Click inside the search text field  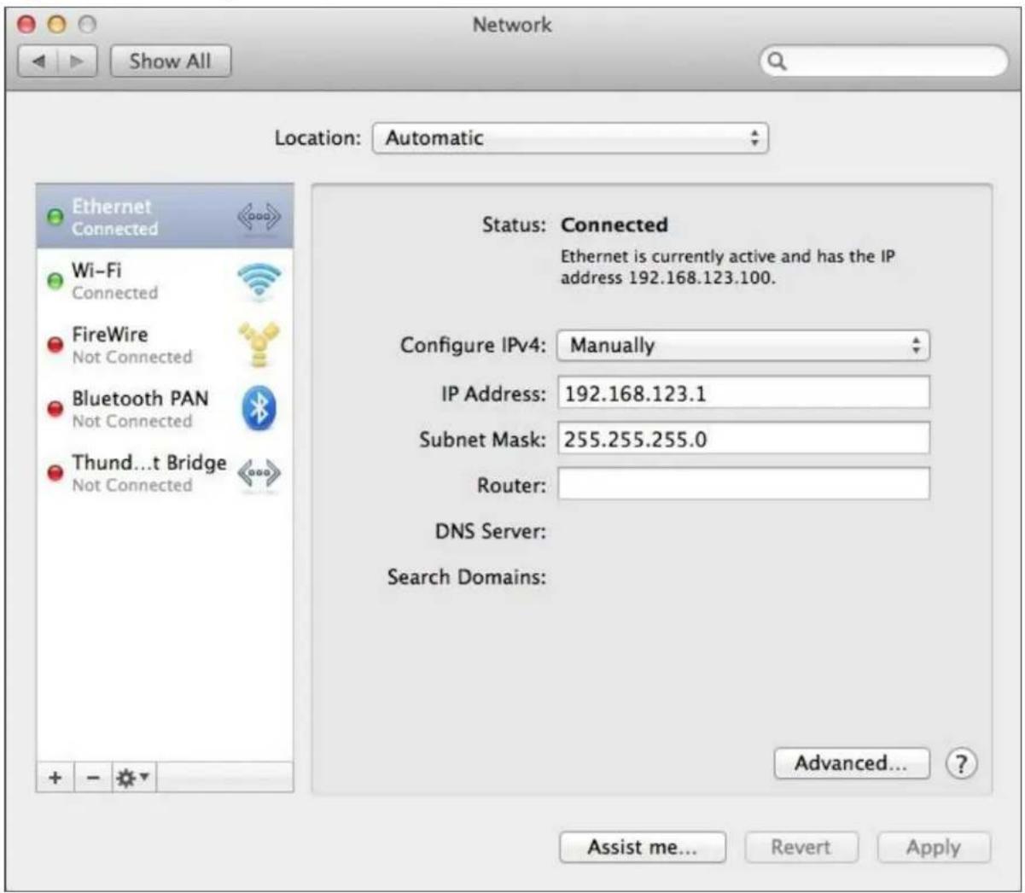click(883, 61)
